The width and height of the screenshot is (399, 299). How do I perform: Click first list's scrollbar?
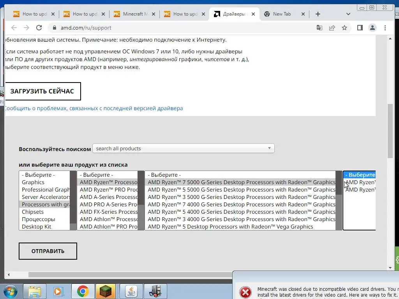click(x=73, y=201)
